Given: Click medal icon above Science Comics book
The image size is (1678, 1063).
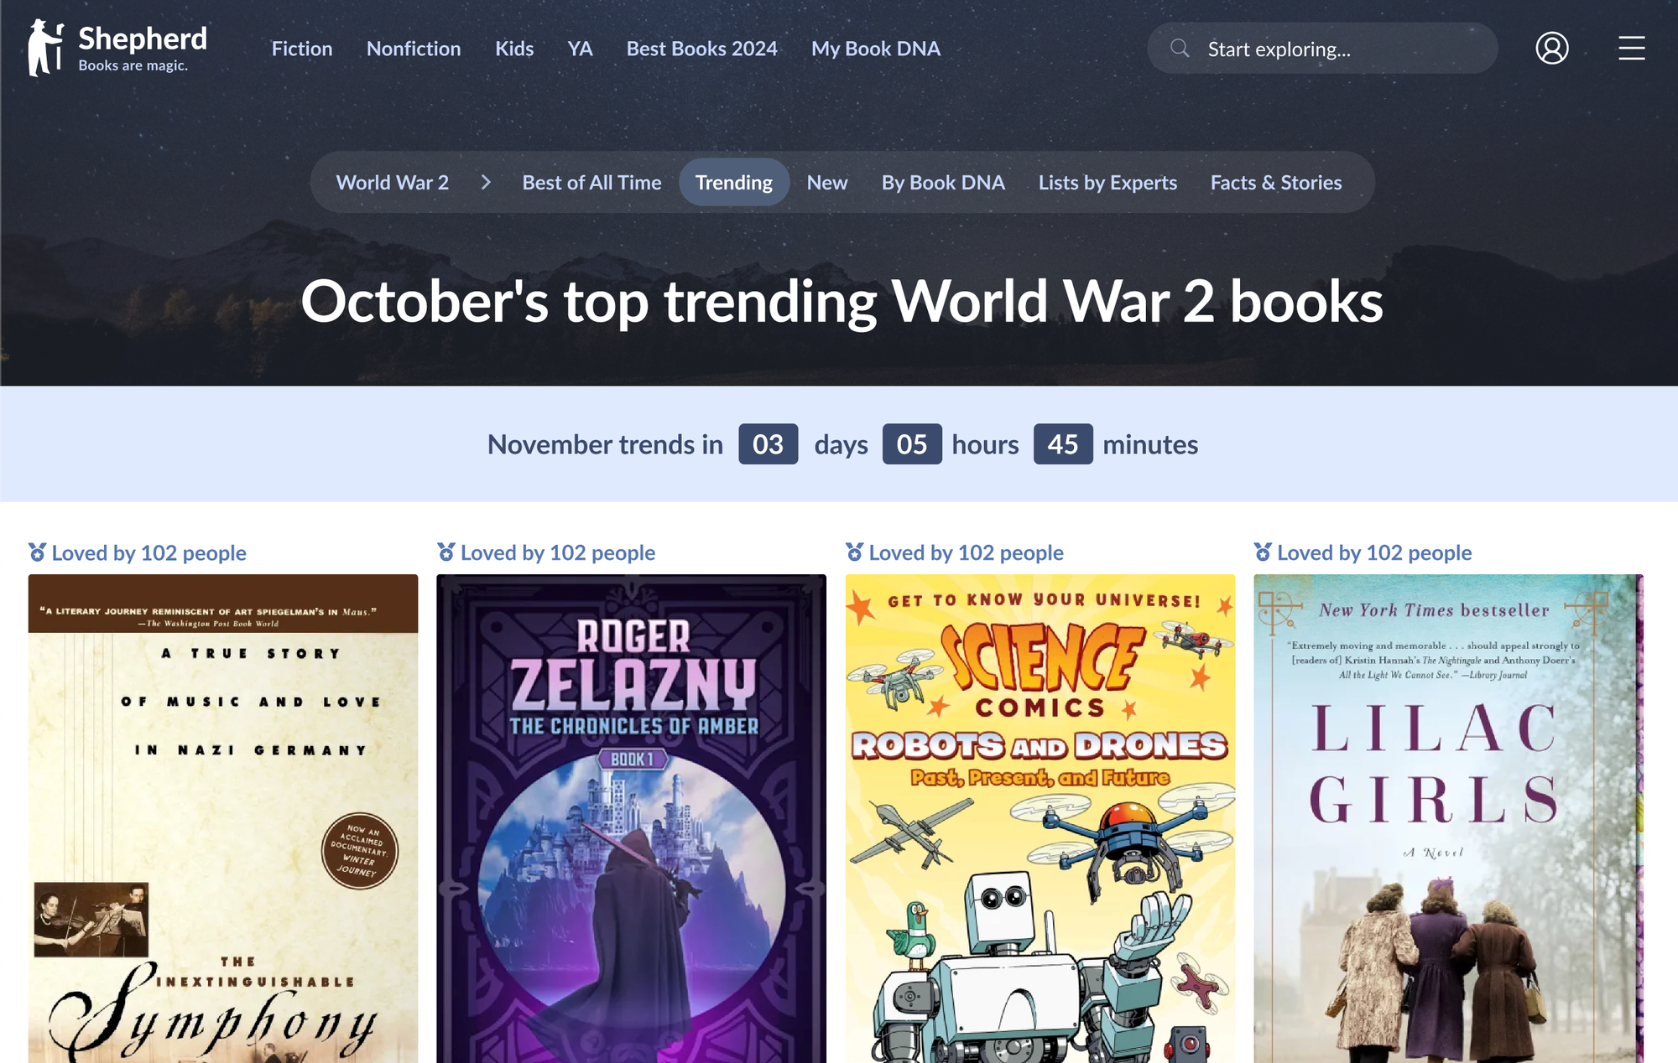Looking at the screenshot, I should [x=854, y=552].
